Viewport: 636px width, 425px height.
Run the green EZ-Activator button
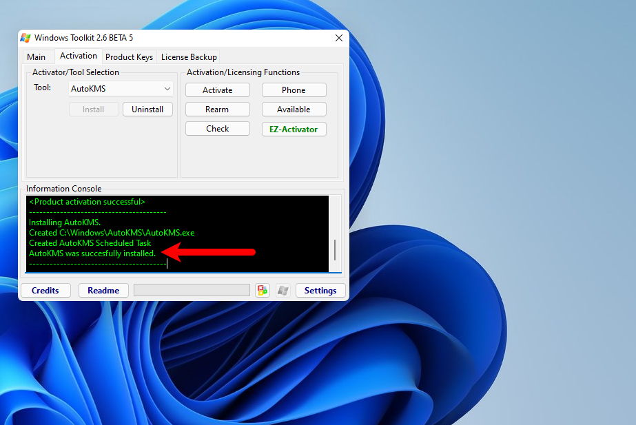coord(294,129)
